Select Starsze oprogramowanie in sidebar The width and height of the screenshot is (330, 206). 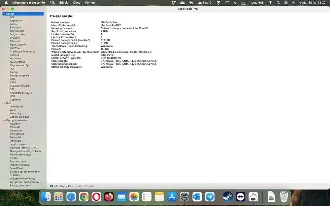coord(25,172)
